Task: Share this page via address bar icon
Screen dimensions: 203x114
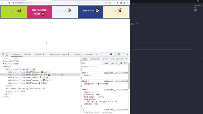Action: [x=107, y=3]
